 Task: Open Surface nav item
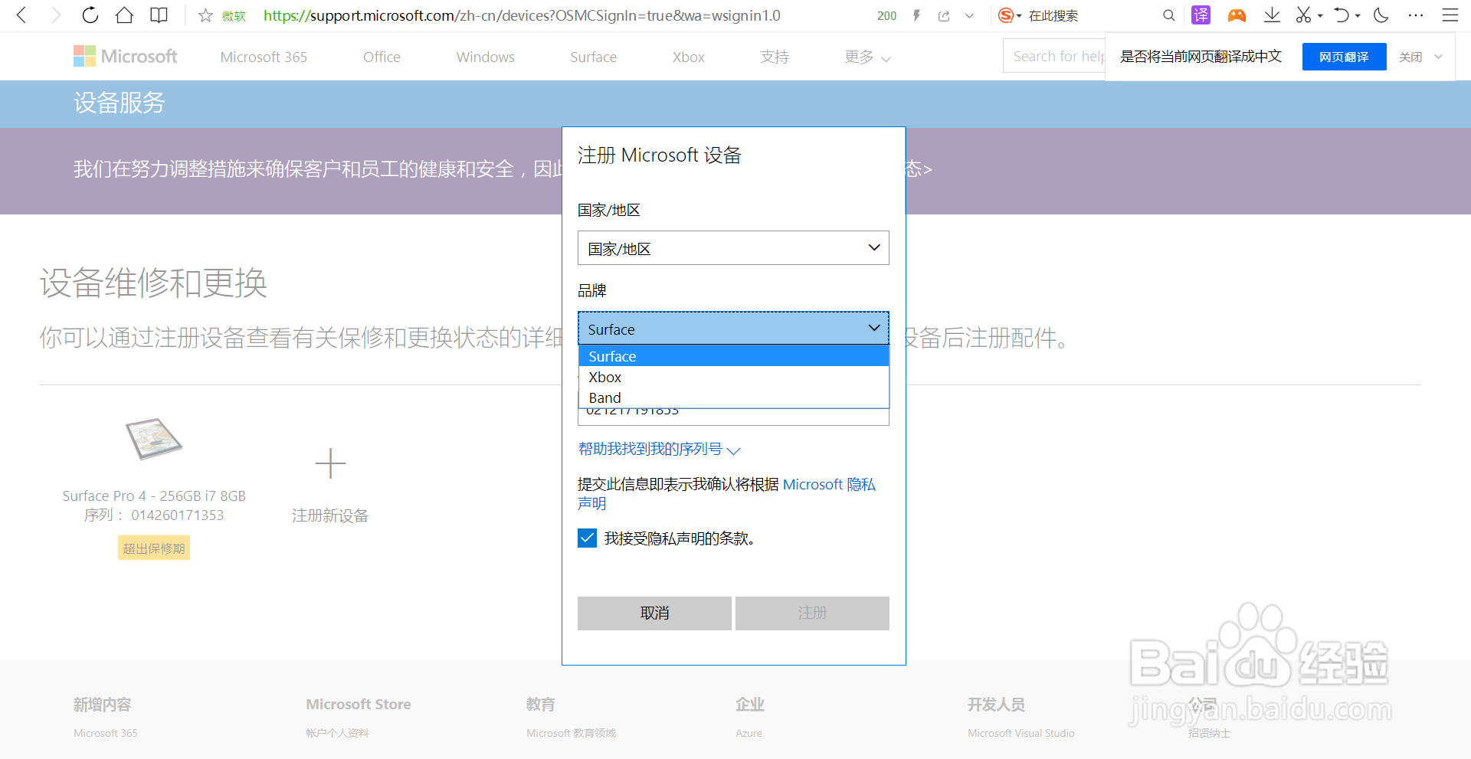pos(593,57)
